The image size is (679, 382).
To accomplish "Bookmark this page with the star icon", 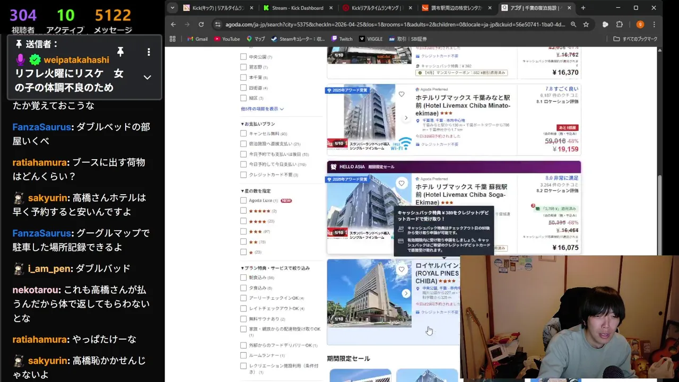I will (x=586, y=24).
